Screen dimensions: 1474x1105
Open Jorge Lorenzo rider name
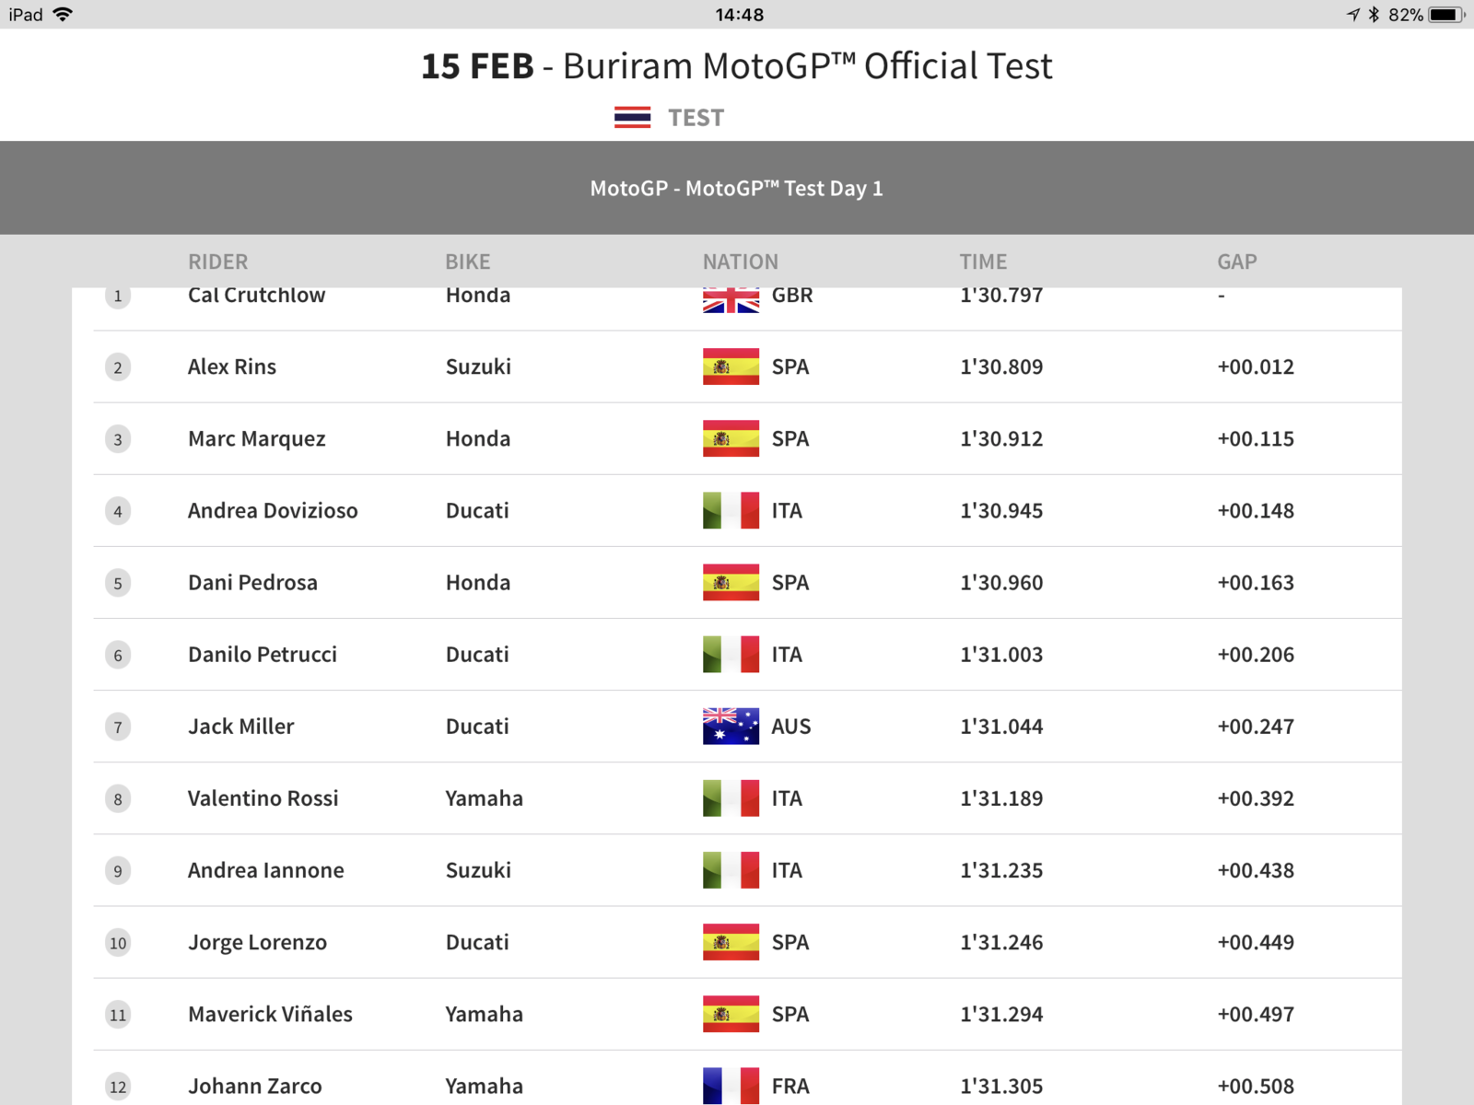click(258, 943)
